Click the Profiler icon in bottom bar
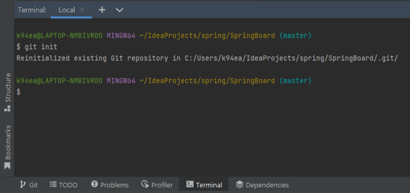Image resolution: width=410 pixels, height=193 pixels. [145, 185]
